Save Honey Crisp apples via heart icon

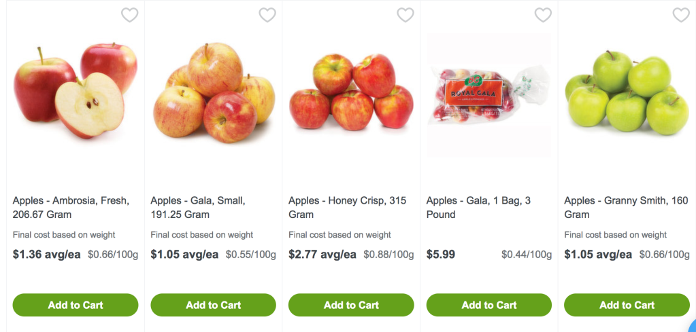[405, 15]
